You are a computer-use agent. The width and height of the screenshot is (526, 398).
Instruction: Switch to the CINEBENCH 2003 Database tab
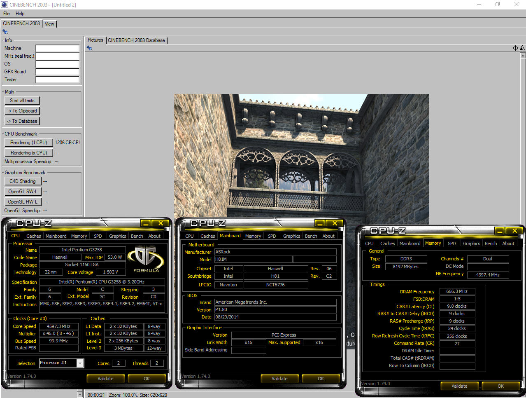click(x=137, y=40)
